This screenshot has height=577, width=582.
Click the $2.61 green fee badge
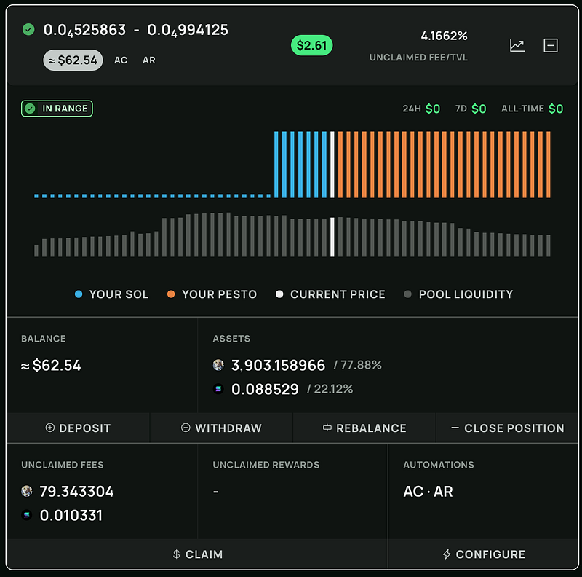pyautogui.click(x=312, y=45)
